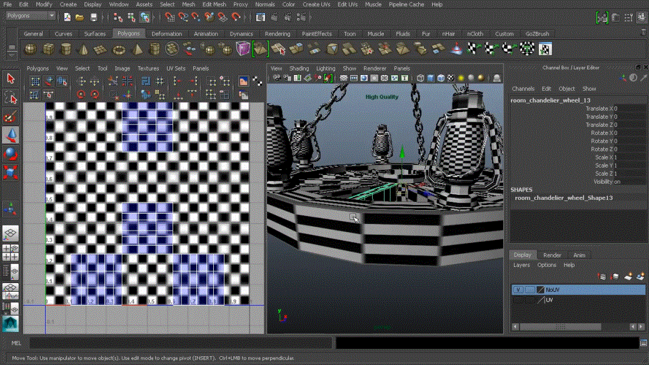Select the UV layer row
This screenshot has height=365, width=649.
click(x=578, y=300)
